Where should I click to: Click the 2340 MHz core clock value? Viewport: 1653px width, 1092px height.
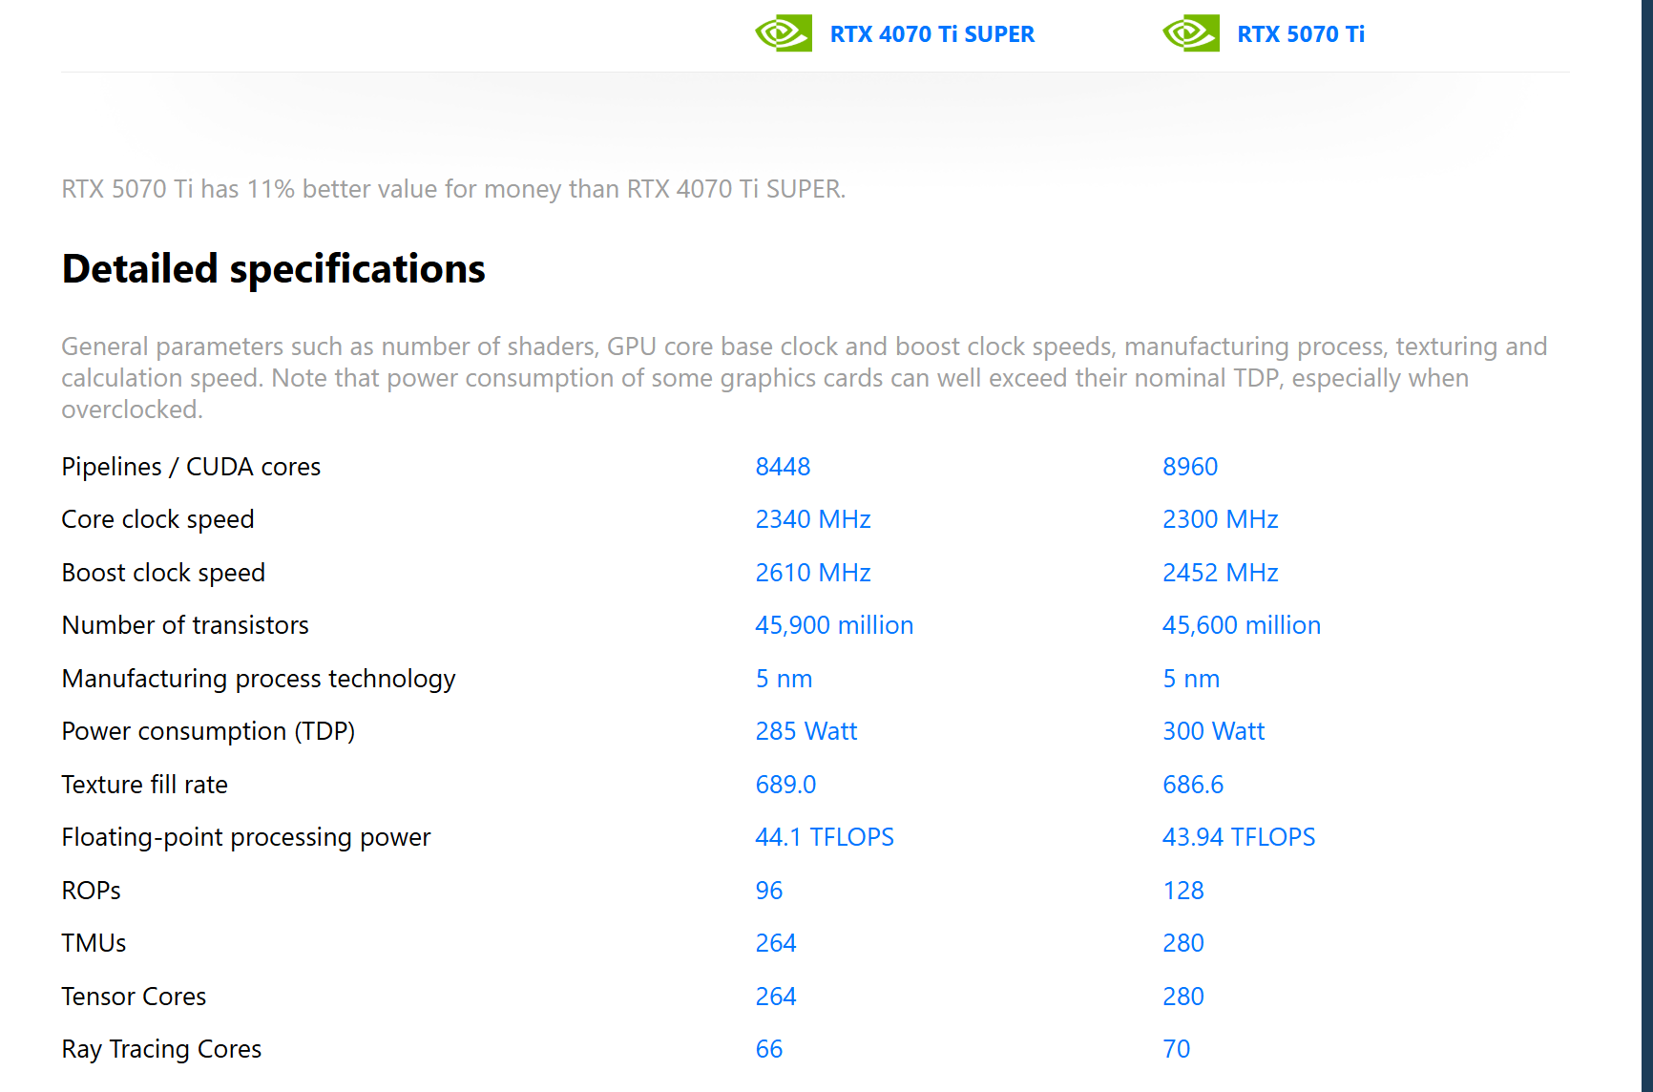tap(813, 519)
